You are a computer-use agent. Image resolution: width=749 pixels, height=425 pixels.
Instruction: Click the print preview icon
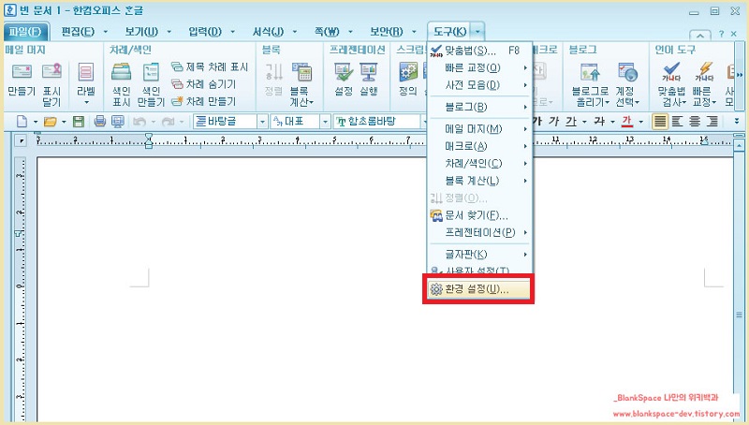click(118, 122)
